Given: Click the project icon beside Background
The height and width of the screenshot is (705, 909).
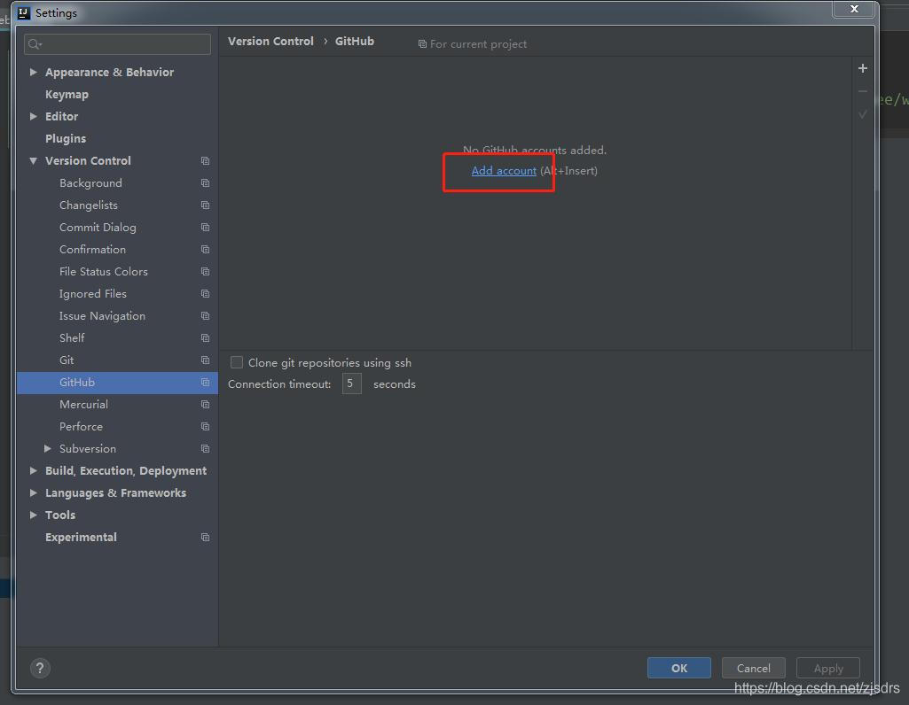Looking at the screenshot, I should pos(205,183).
